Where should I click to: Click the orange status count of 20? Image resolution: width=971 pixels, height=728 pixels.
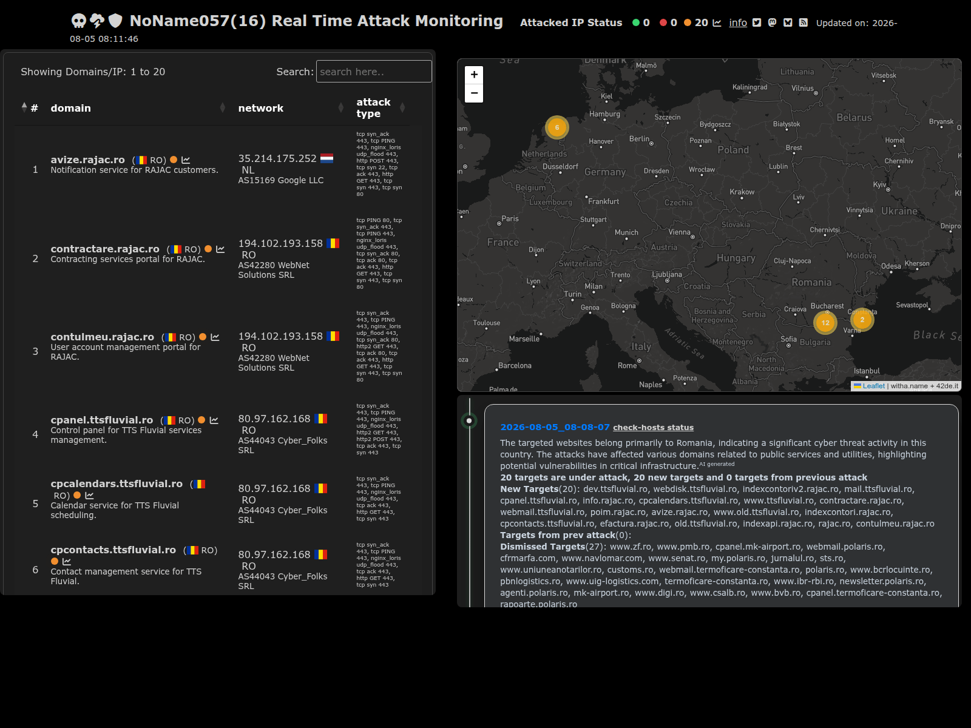click(x=696, y=23)
